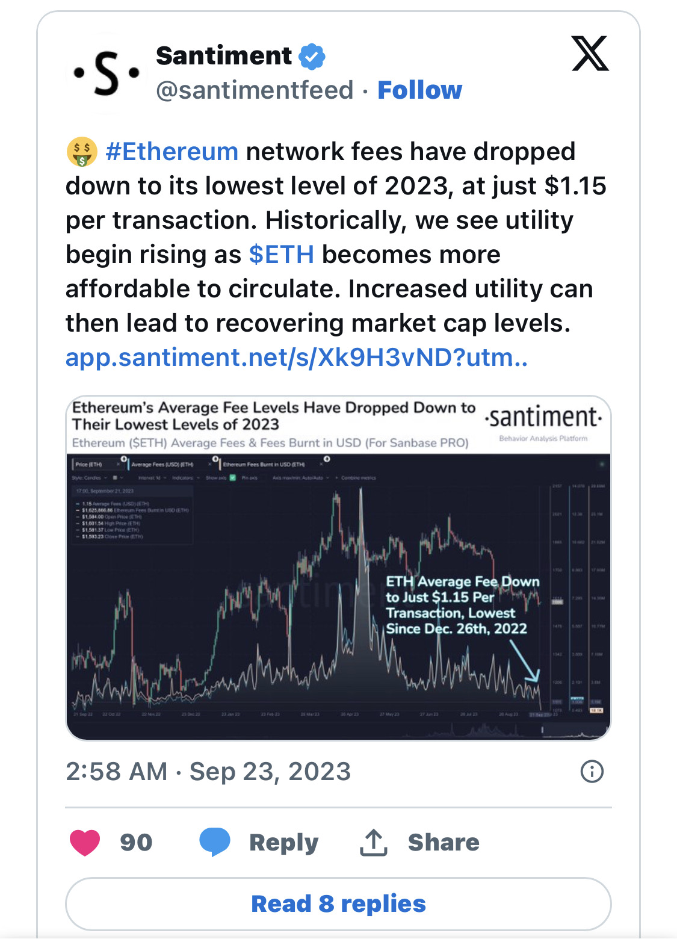Open the Sep 23, 2023 timestamp
The width and height of the screenshot is (677, 939).
(x=208, y=772)
